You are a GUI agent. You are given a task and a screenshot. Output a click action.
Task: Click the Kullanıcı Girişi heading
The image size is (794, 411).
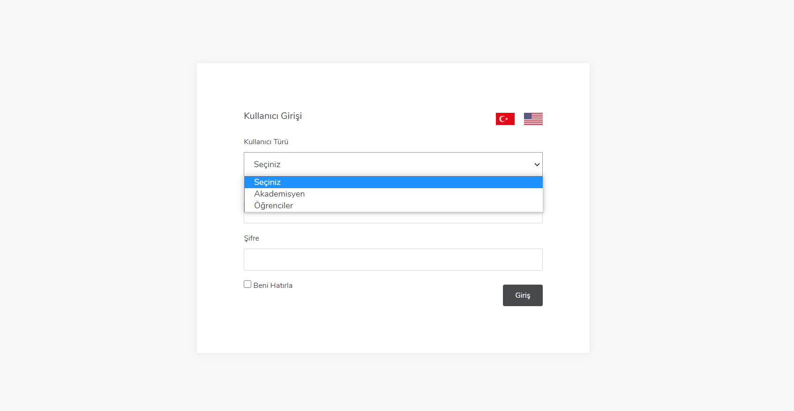pos(273,116)
